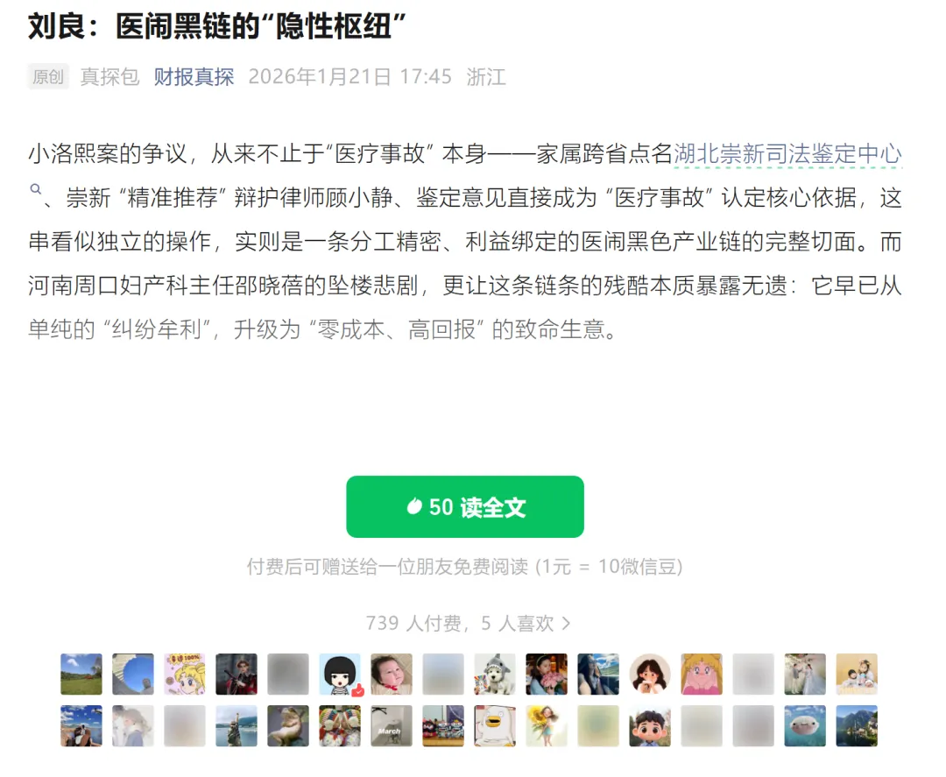Open the green meadow landscape avatar
The width and height of the screenshot is (946, 777).
coord(81,674)
